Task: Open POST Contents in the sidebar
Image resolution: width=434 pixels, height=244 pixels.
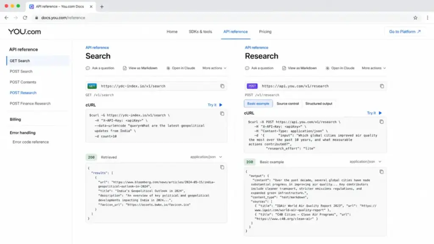Action: (23, 82)
